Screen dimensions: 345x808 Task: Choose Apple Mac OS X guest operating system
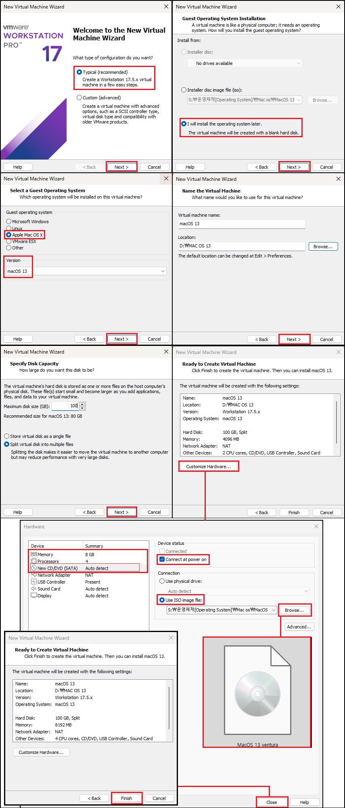click(9, 235)
